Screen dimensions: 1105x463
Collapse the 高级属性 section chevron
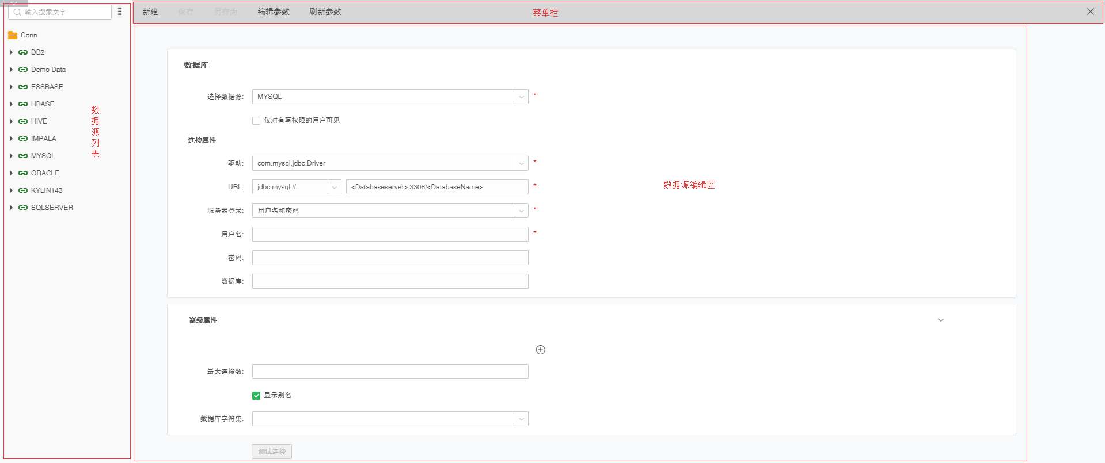pyautogui.click(x=940, y=320)
